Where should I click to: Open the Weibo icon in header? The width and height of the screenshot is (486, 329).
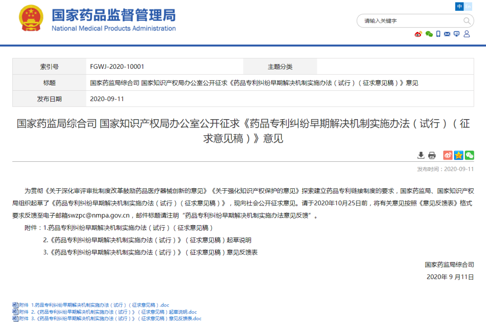pyautogui.click(x=418, y=34)
